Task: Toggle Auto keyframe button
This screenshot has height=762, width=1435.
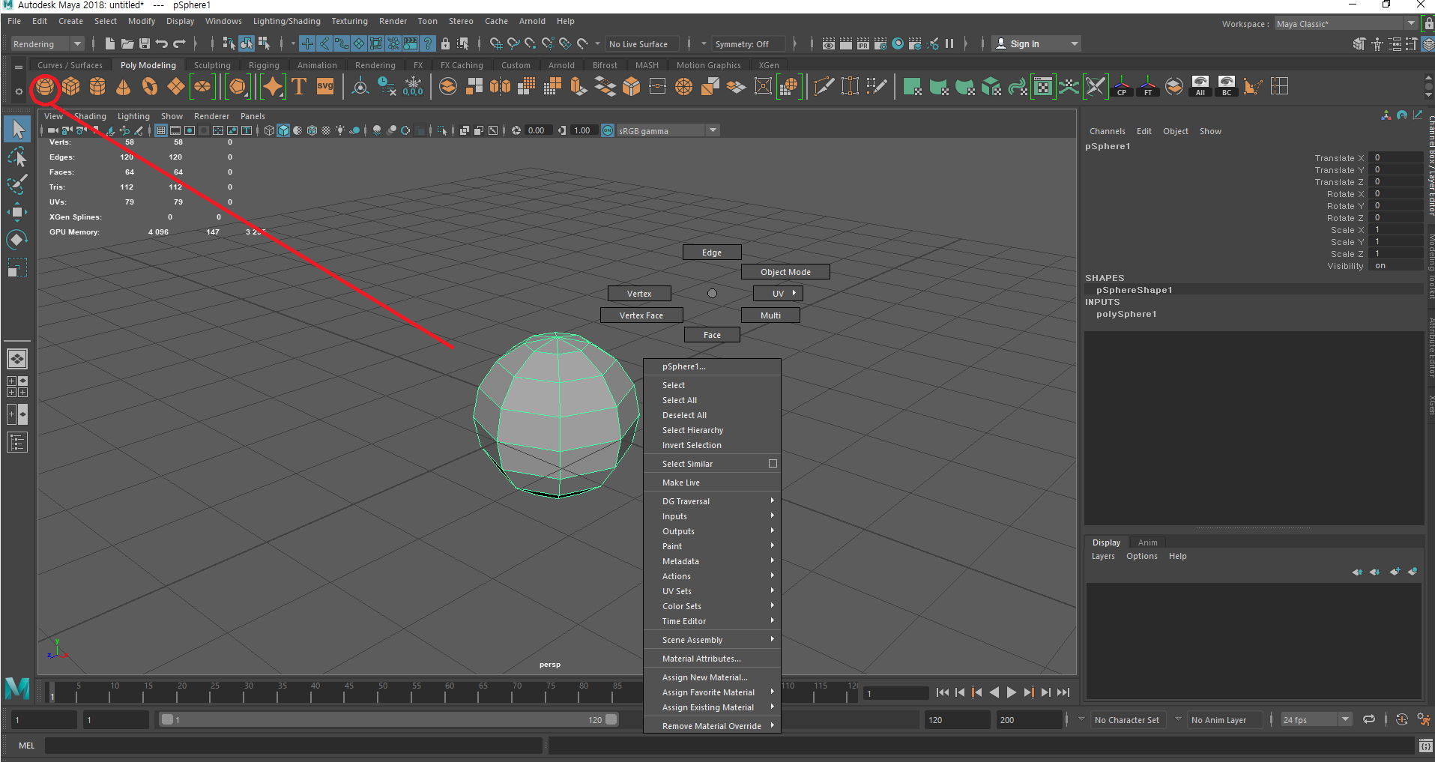Action: pyautogui.click(x=1402, y=719)
